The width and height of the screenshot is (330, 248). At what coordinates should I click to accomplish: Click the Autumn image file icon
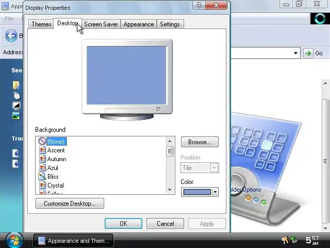point(42,159)
